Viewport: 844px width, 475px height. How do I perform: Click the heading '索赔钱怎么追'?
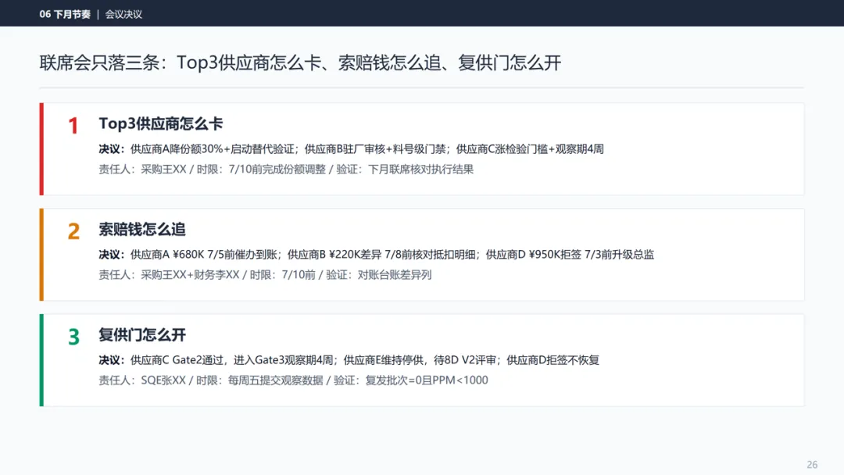[142, 229]
